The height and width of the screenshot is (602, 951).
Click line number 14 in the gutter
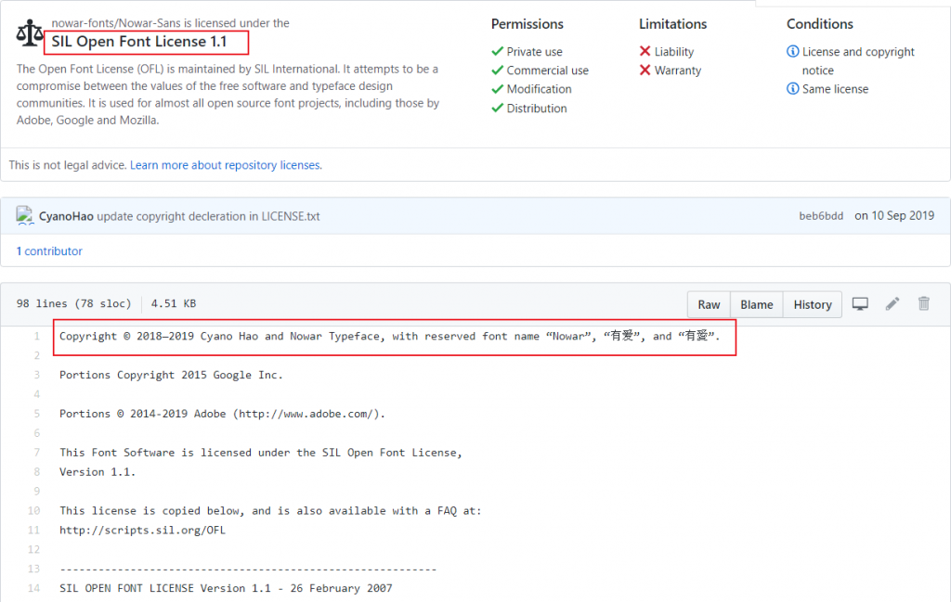pyautogui.click(x=34, y=588)
